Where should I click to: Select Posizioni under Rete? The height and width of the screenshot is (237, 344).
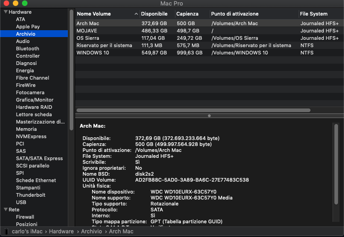tap(27, 224)
